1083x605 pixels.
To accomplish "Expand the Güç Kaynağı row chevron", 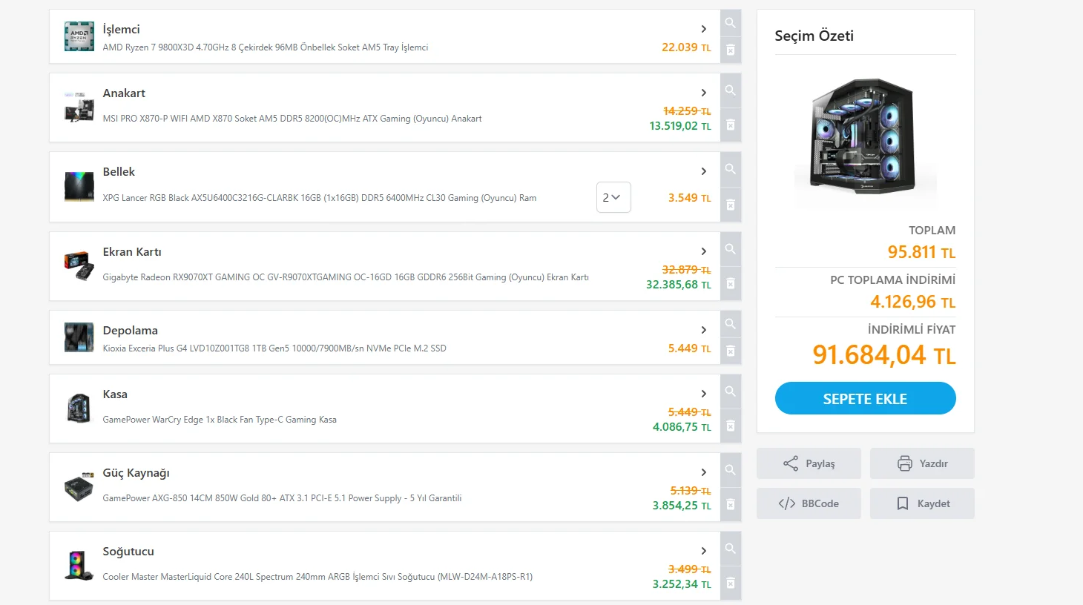I will click(x=704, y=472).
